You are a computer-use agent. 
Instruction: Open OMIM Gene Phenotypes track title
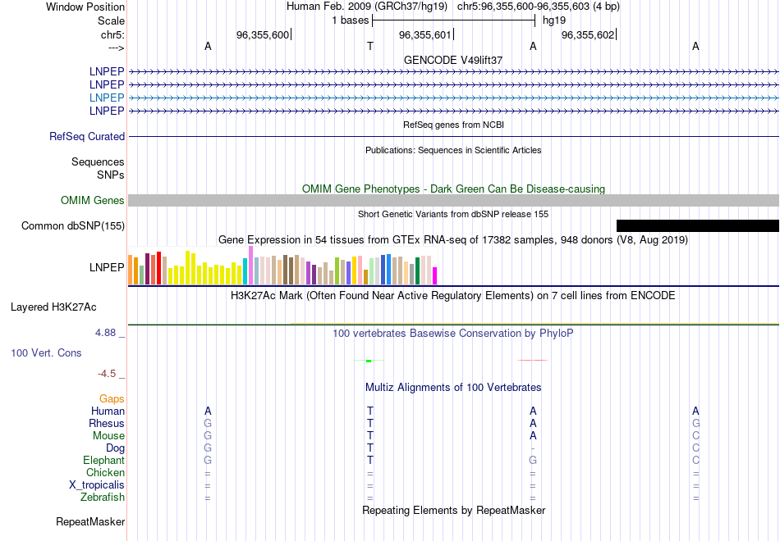click(453, 189)
